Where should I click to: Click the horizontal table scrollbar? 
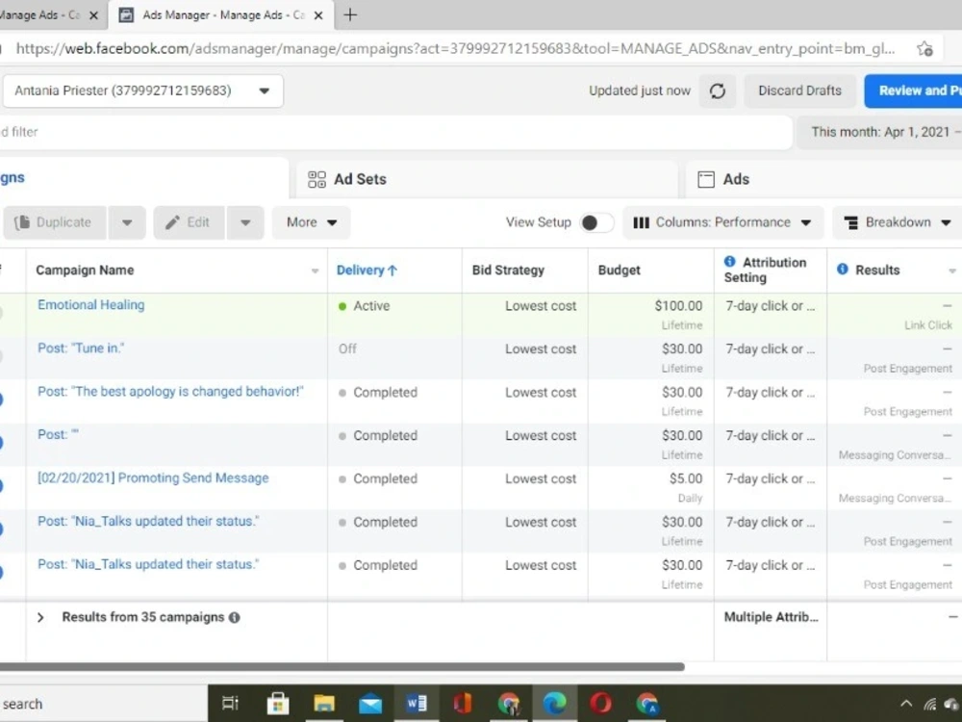[x=342, y=667]
